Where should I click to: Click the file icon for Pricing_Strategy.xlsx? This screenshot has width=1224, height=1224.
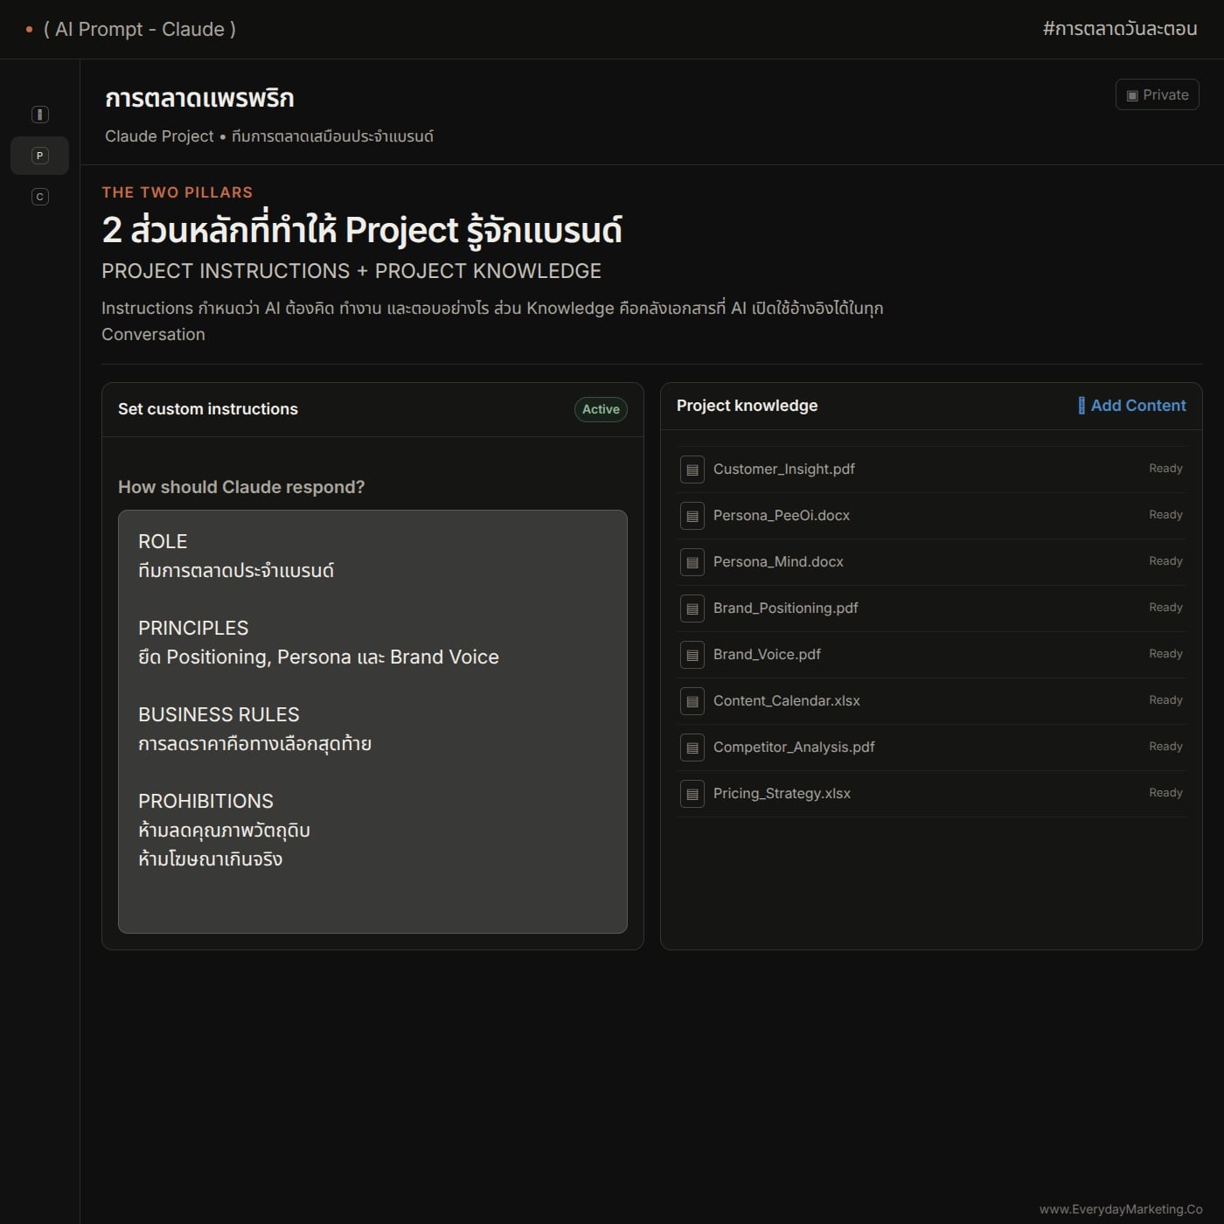pos(692,794)
